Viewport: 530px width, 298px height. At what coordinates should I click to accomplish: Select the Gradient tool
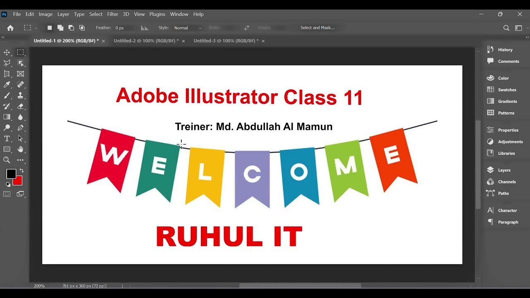point(7,117)
